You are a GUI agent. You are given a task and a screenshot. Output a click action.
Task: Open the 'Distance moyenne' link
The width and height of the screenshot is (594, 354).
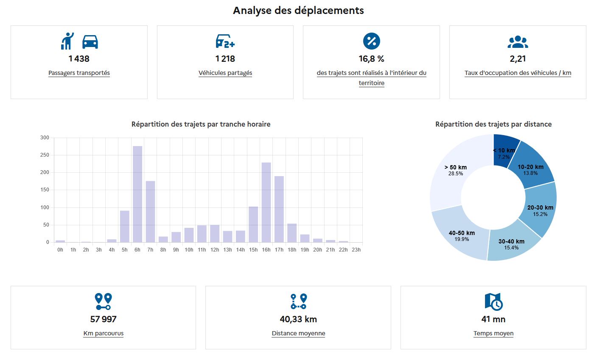click(x=298, y=333)
